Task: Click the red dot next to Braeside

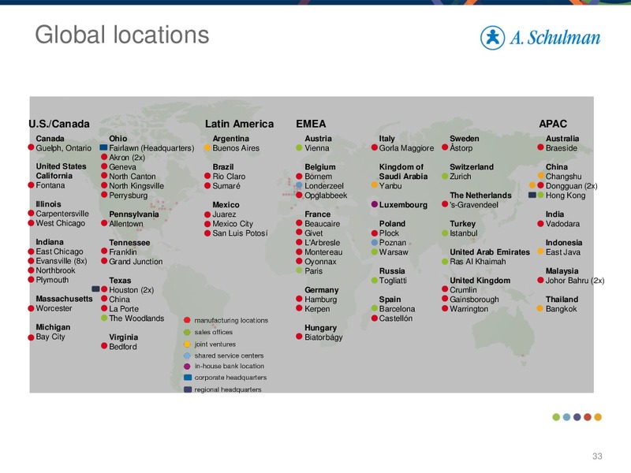Action: pyautogui.click(x=540, y=147)
